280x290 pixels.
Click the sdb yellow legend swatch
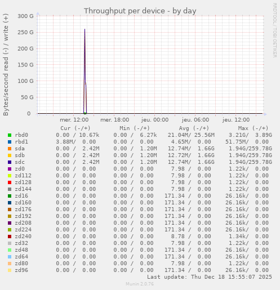pos(10,155)
